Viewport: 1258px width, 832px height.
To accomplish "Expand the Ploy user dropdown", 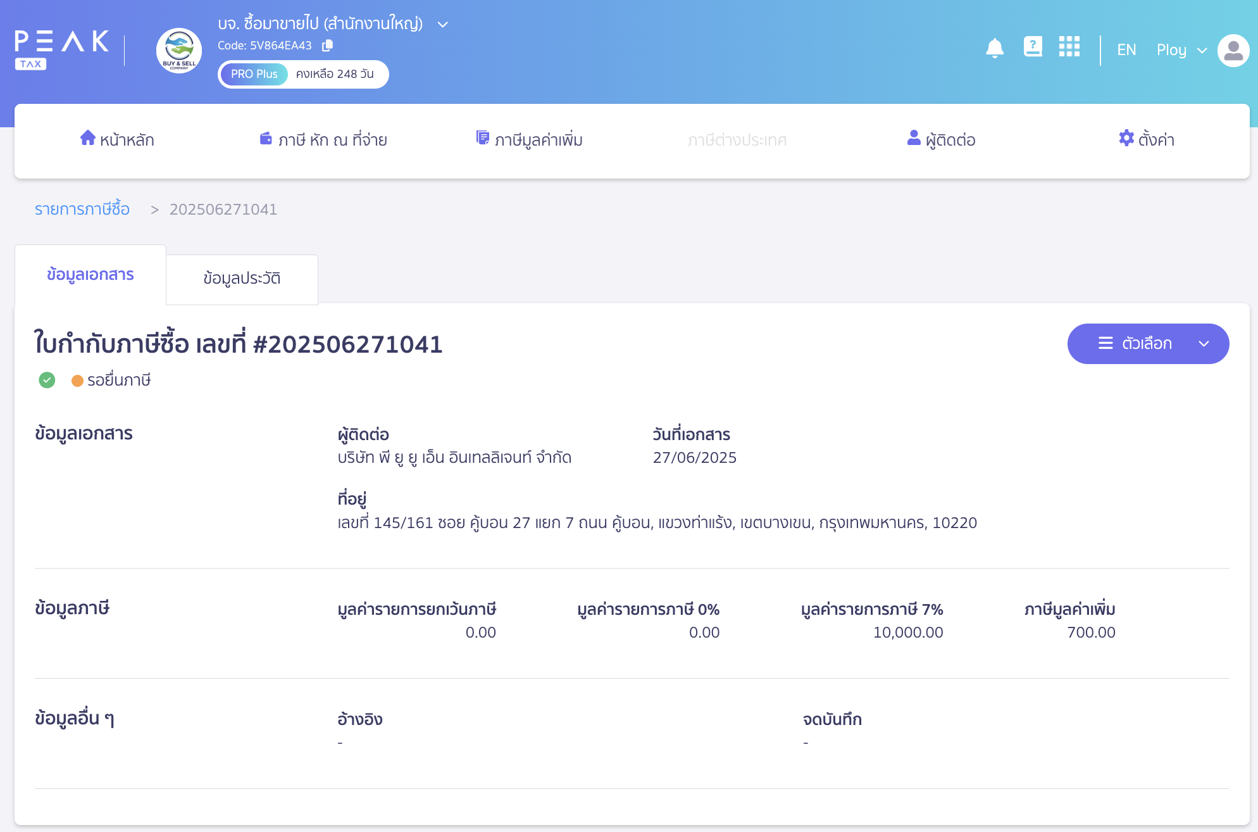I will coord(1181,50).
